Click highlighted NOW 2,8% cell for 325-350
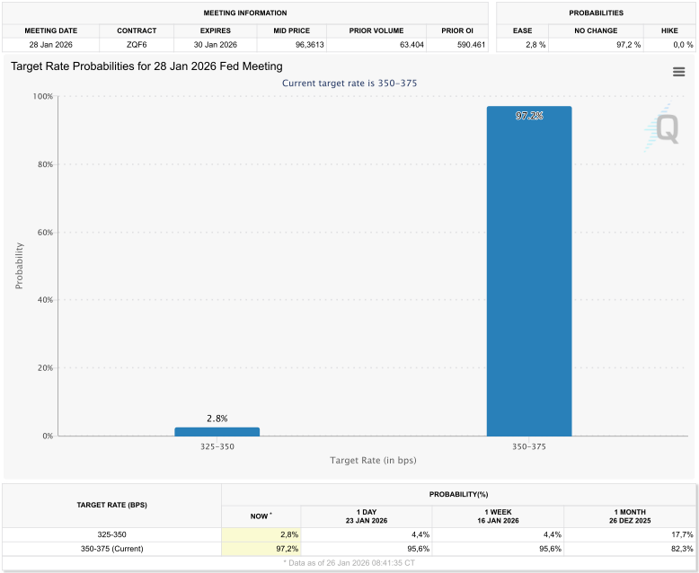The width and height of the screenshot is (699, 573). 261,534
